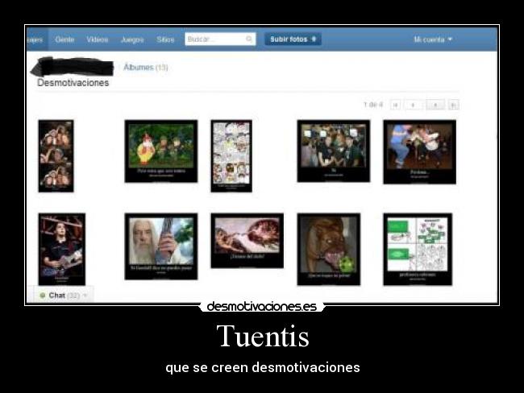524x393 pixels.
Task: Click the Subir fotos button
Action: click(x=293, y=39)
